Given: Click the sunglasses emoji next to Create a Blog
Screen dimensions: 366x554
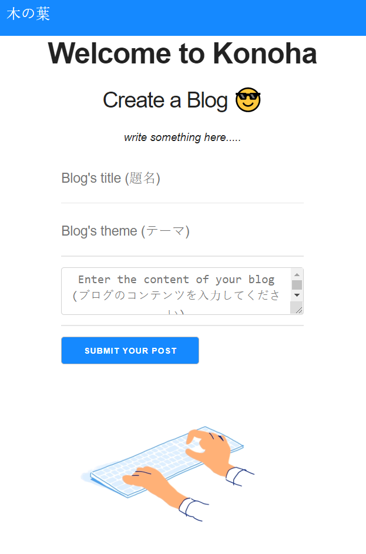Looking at the screenshot, I should pyautogui.click(x=247, y=100).
